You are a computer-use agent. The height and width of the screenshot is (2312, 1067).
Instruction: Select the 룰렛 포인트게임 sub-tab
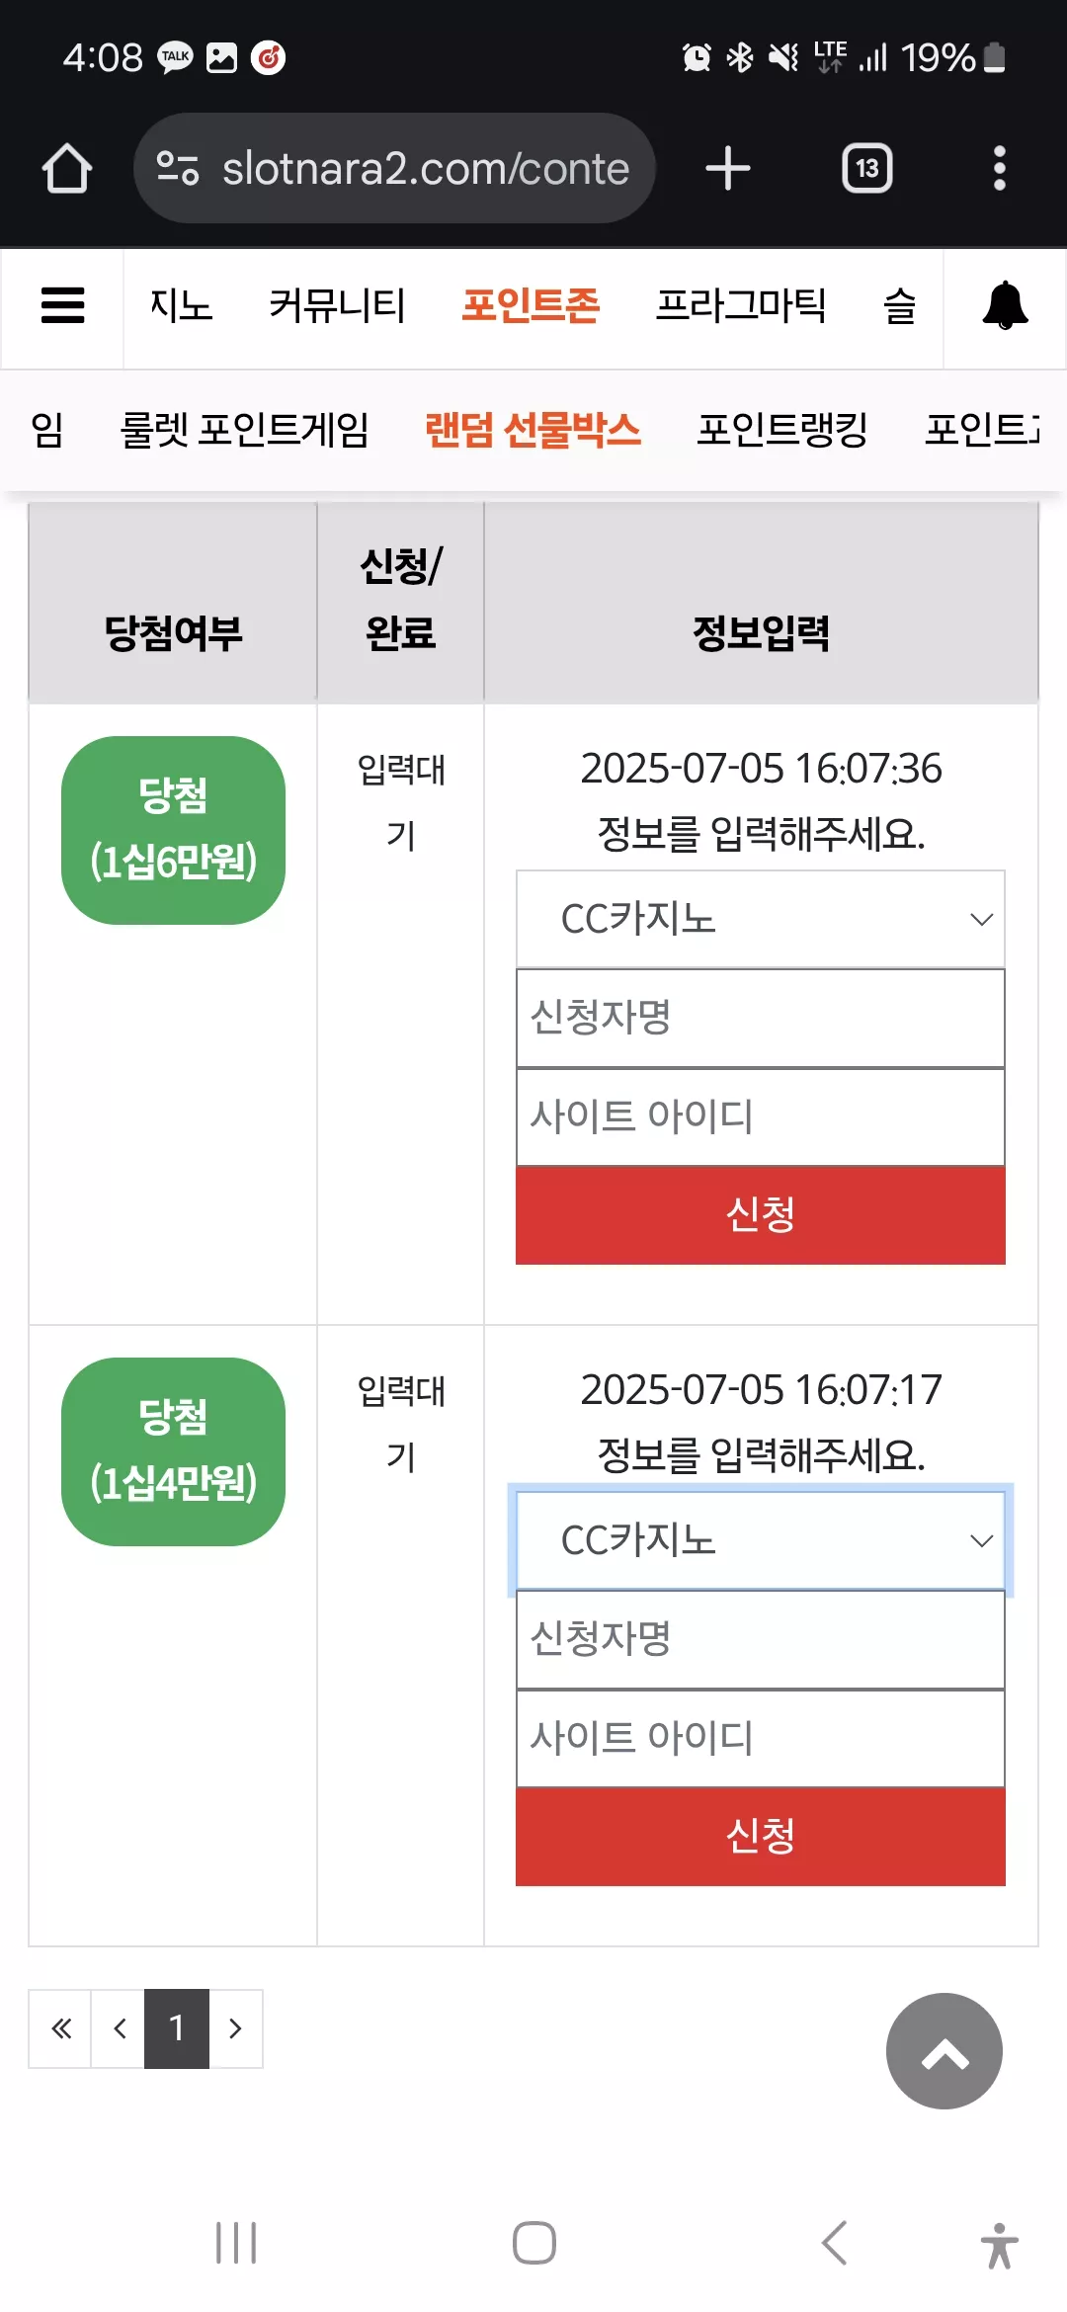pos(244,429)
